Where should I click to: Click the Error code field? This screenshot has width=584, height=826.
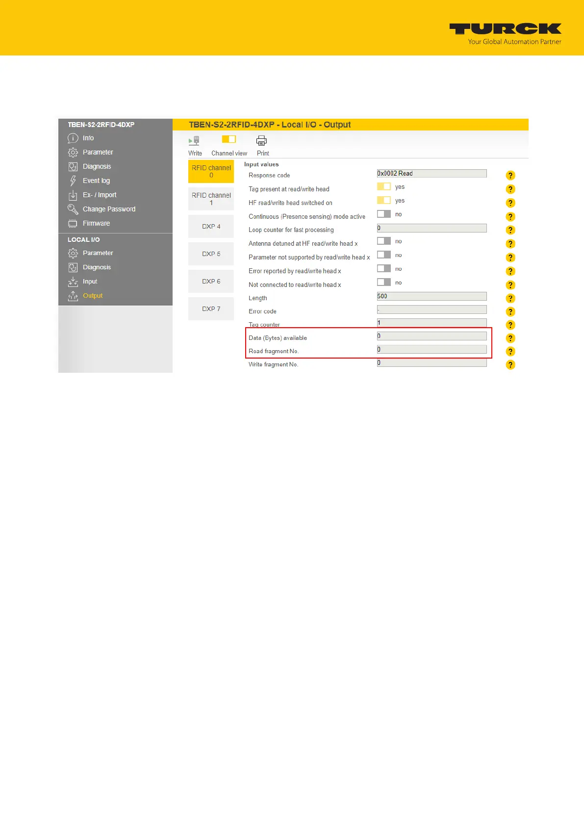pyautogui.click(x=432, y=310)
